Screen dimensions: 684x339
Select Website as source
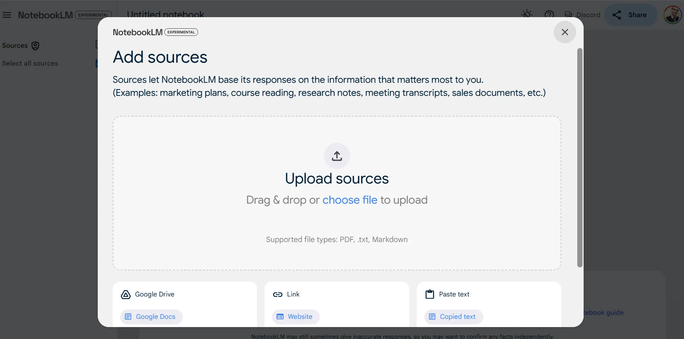point(296,317)
